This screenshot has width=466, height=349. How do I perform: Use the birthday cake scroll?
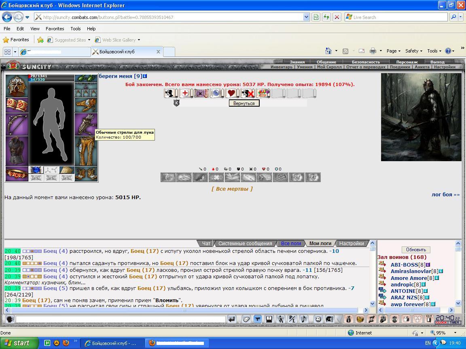click(263, 93)
